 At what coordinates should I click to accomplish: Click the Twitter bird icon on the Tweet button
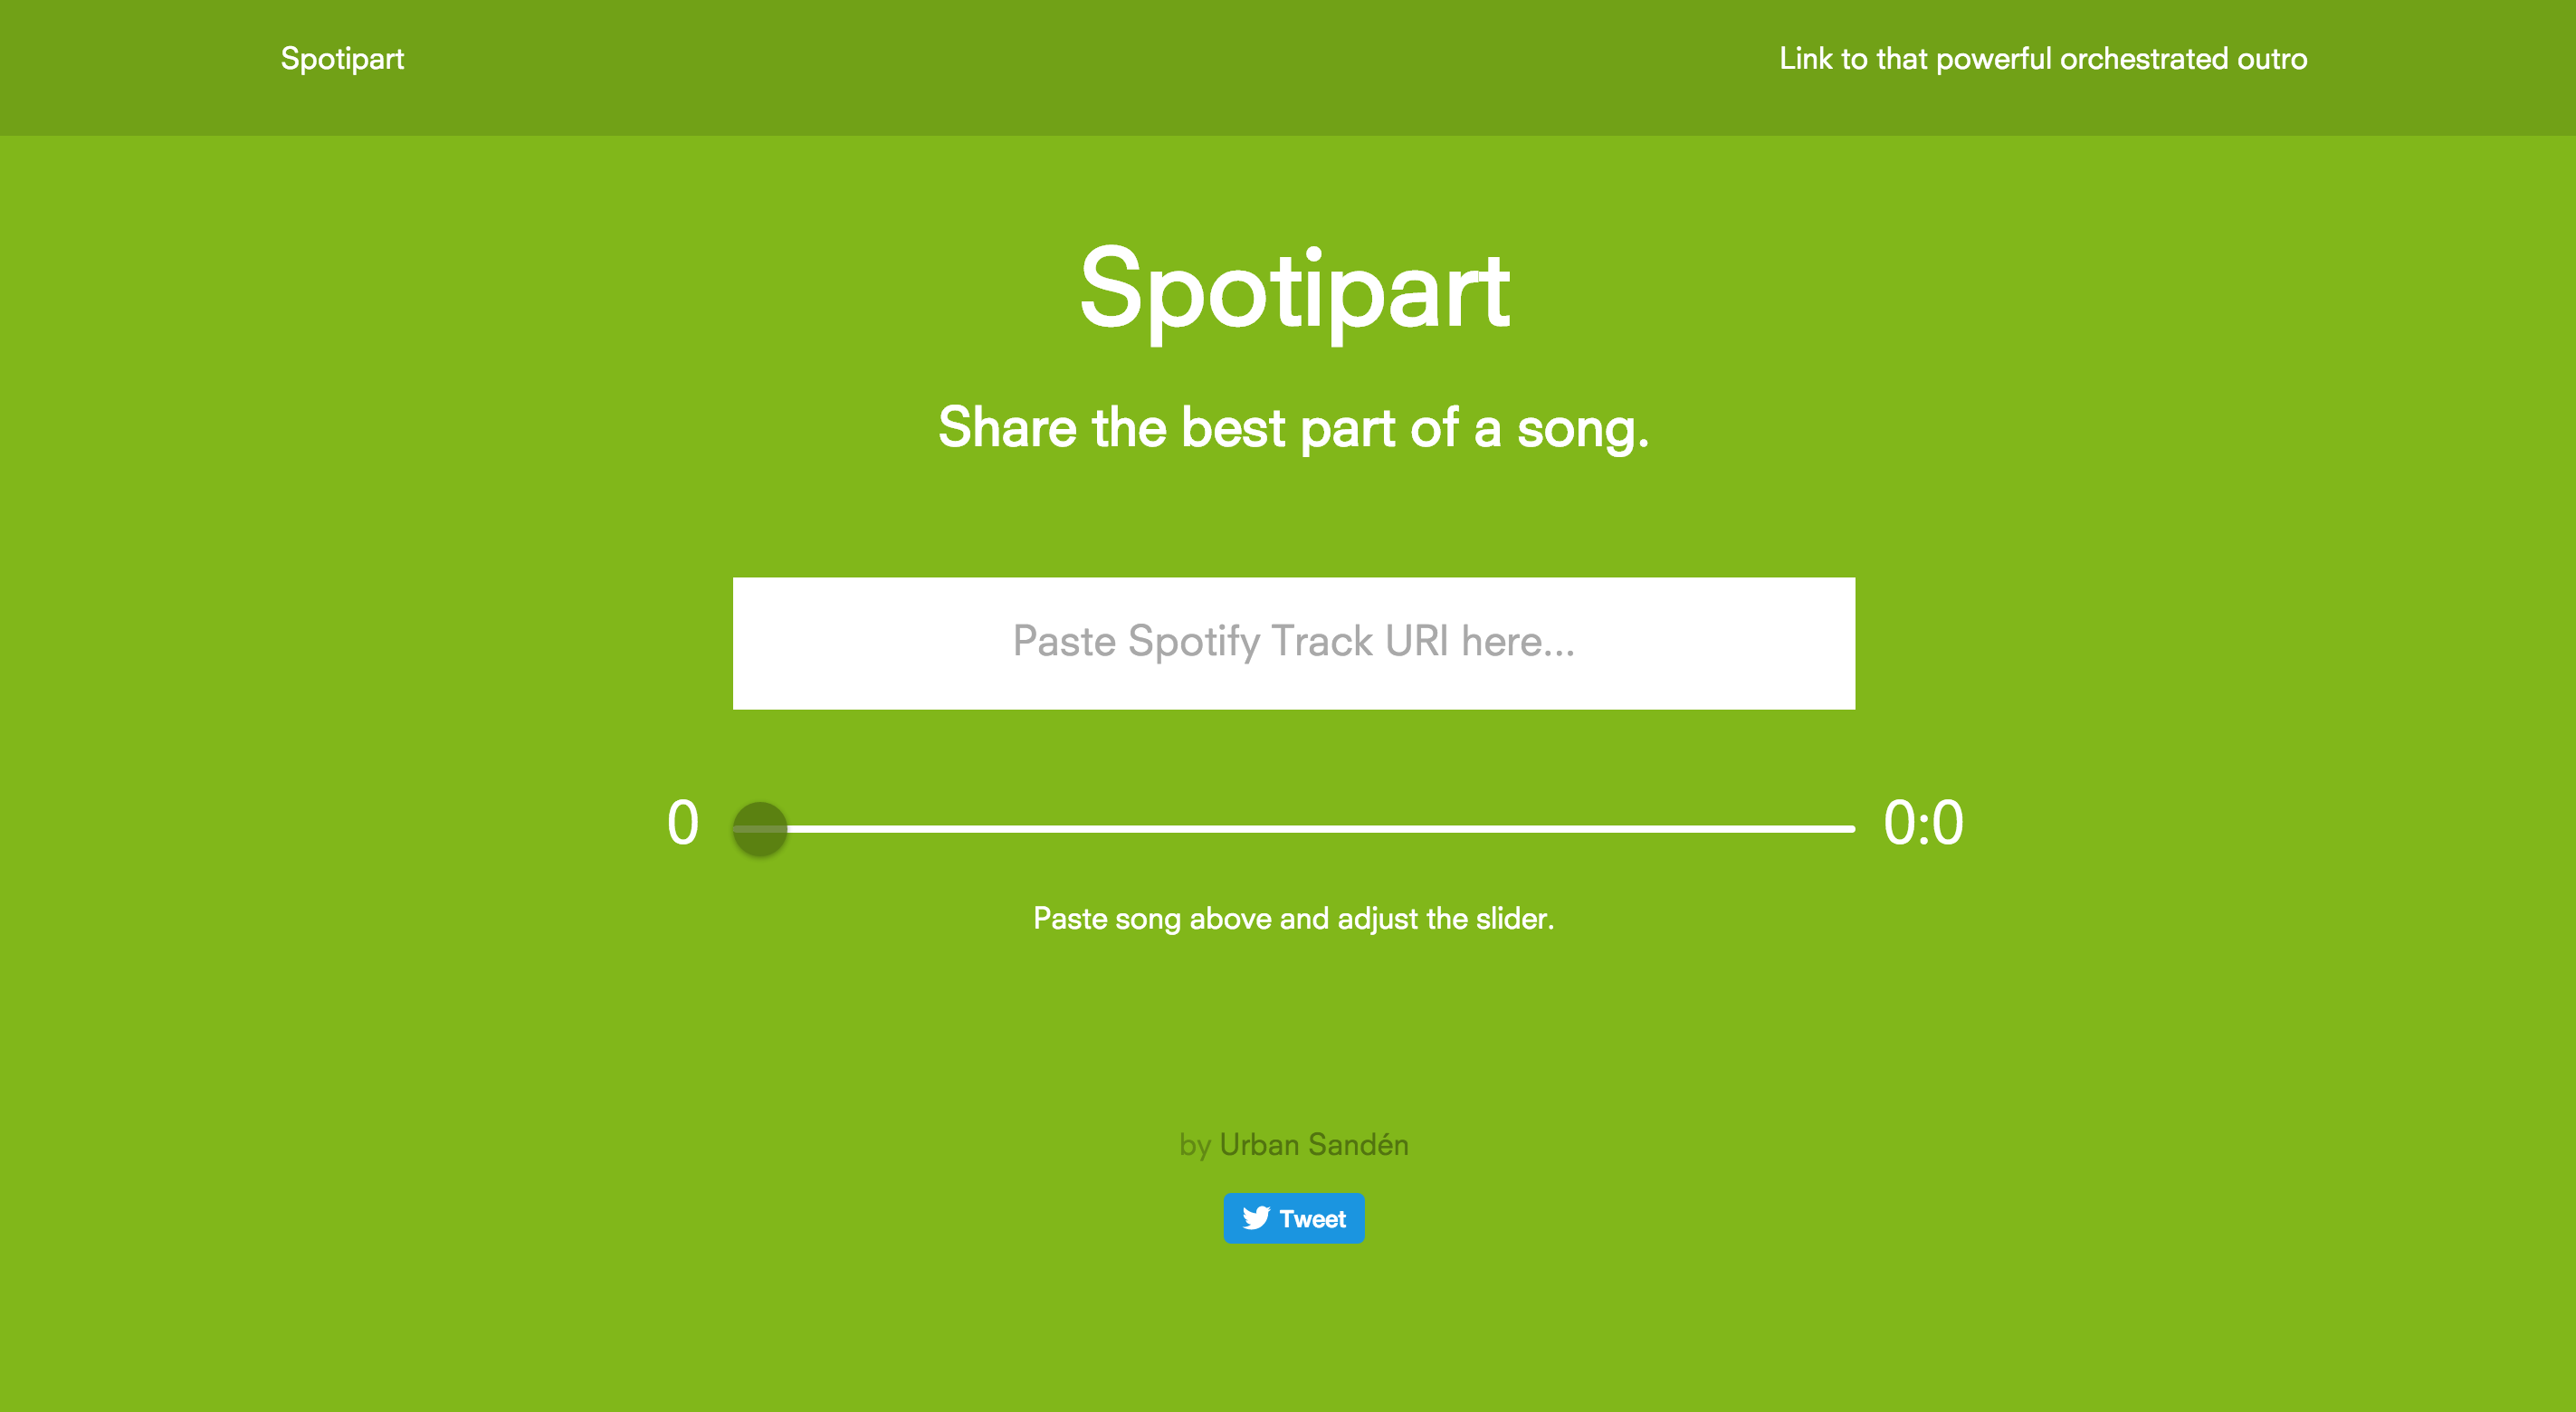click(x=1256, y=1219)
